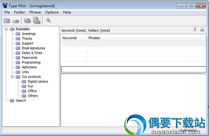Select the Fun subfolder
Image resolution: width=209 pixels, height=136 pixels.
(30, 86)
